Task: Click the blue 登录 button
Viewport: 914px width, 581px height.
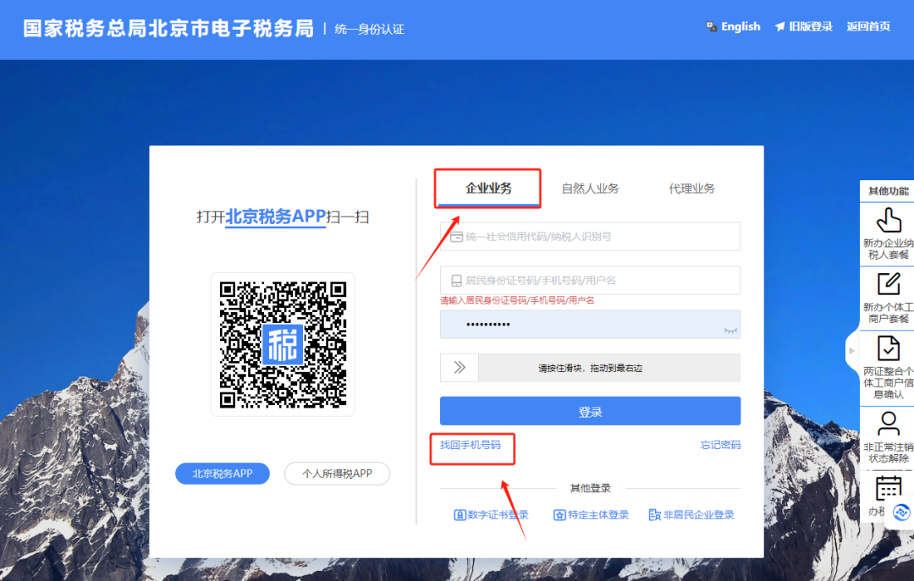Action: point(590,411)
